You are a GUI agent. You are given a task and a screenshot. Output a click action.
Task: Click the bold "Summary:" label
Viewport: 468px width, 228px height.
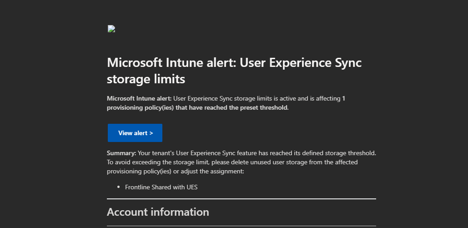tap(121, 153)
